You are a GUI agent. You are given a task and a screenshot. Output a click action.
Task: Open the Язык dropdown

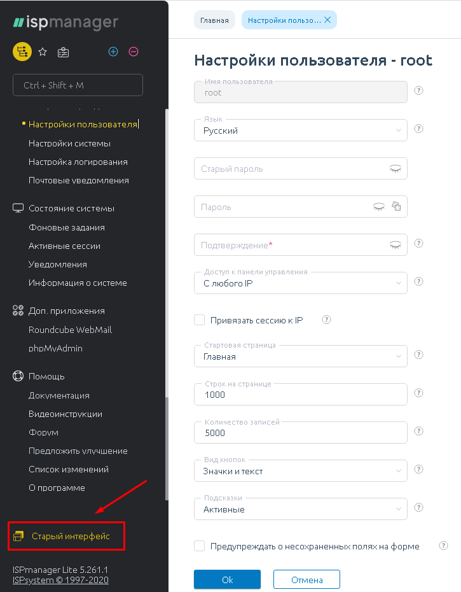pyautogui.click(x=301, y=130)
